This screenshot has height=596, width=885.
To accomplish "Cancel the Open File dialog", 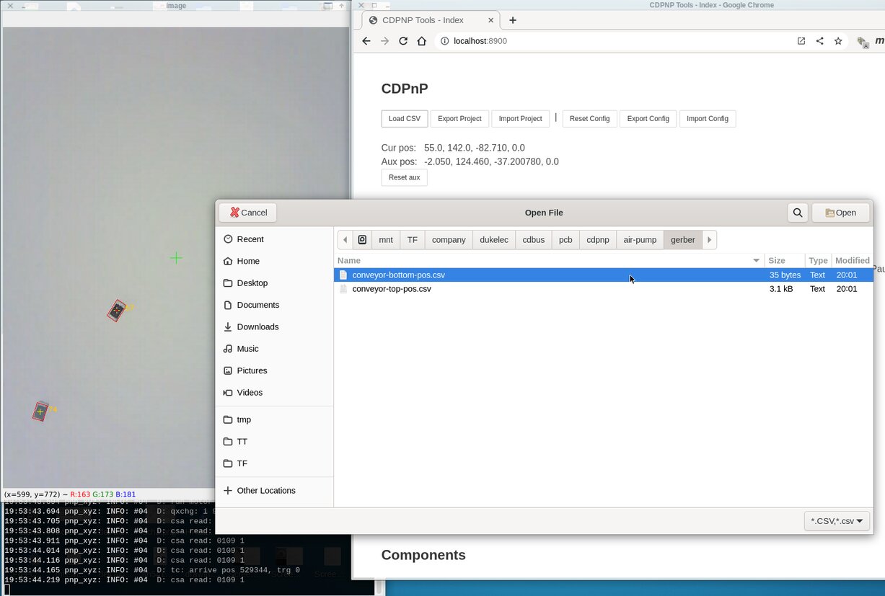I will point(247,212).
